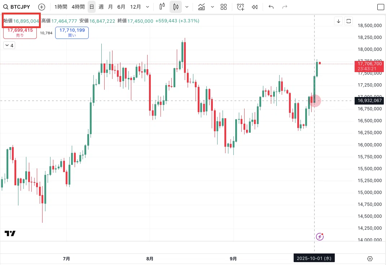Viewport: 386px width, 265px height.
Task: Select the 6月 interval
Action: 121,7
